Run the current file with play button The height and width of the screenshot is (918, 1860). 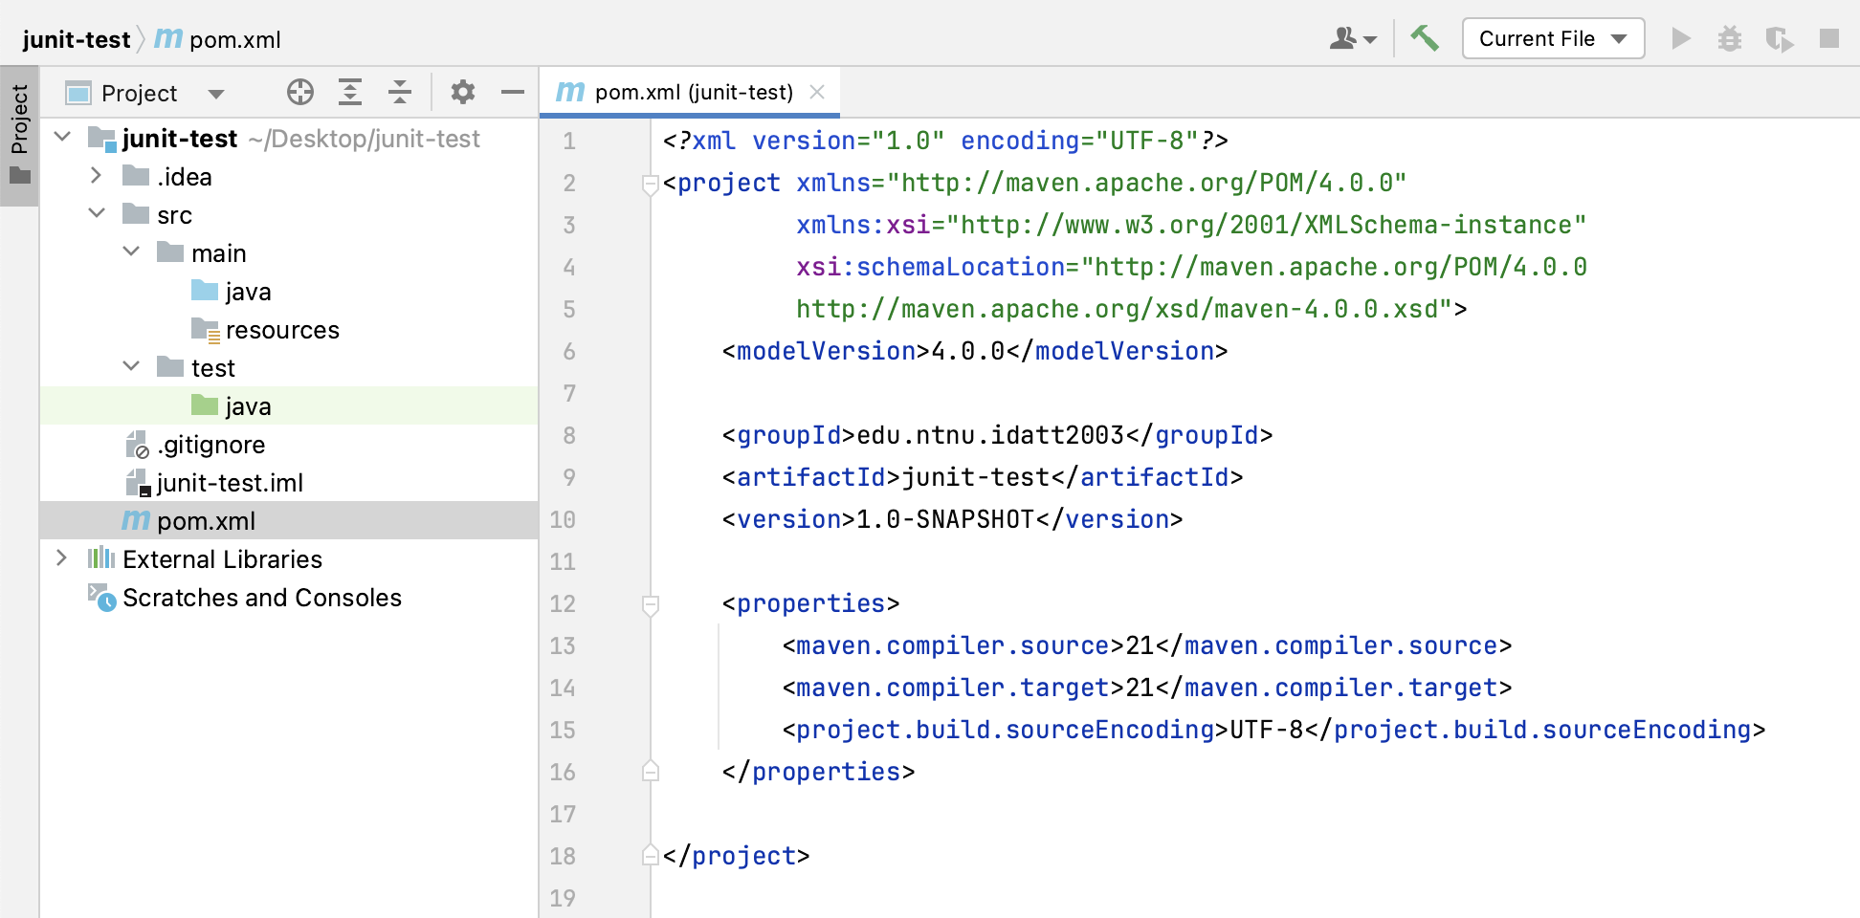click(1681, 38)
